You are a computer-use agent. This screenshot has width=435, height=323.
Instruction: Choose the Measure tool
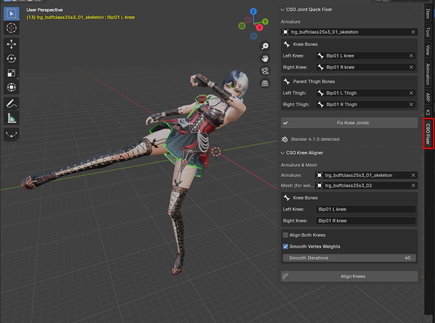click(11, 118)
